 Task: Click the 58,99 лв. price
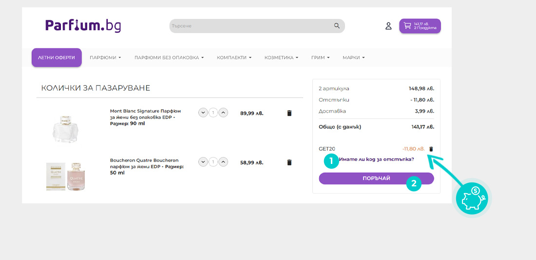[x=252, y=162]
